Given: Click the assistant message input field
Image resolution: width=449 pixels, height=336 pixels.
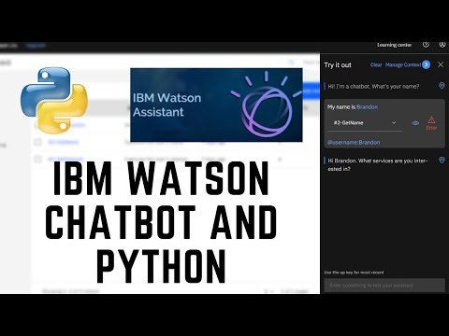Looking at the screenshot, I should (384, 286).
